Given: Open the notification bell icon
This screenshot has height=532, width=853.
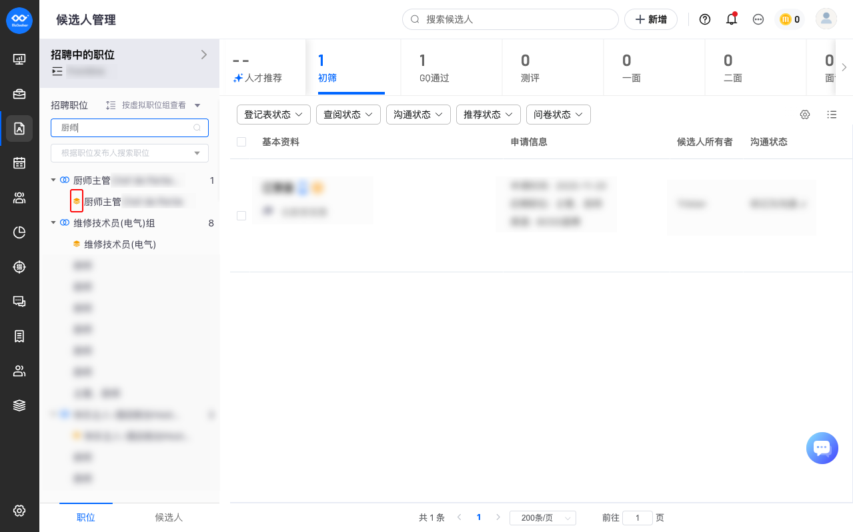Looking at the screenshot, I should (x=732, y=19).
